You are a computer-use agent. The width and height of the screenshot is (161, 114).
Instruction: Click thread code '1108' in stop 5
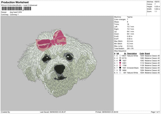click(x=142, y=65)
